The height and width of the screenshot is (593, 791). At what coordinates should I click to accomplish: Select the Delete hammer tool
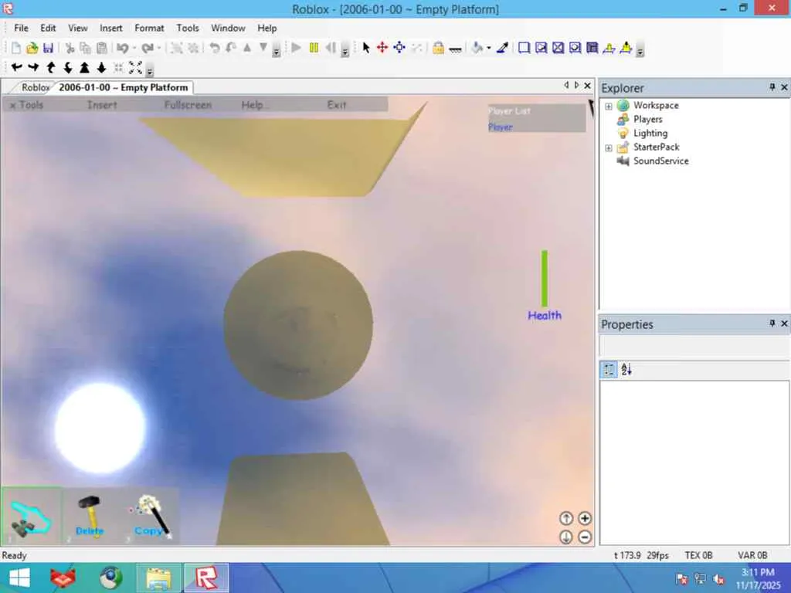click(x=90, y=517)
